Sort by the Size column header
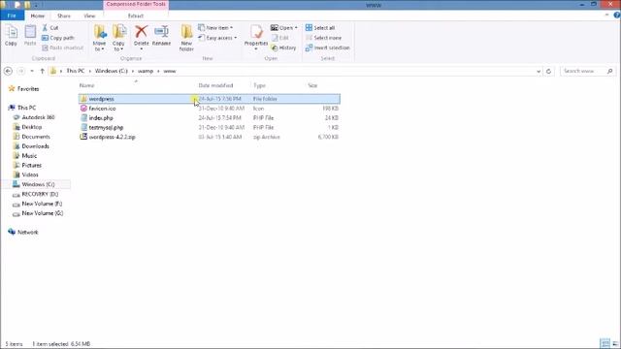Screen dimensions: 621x349 point(312,85)
